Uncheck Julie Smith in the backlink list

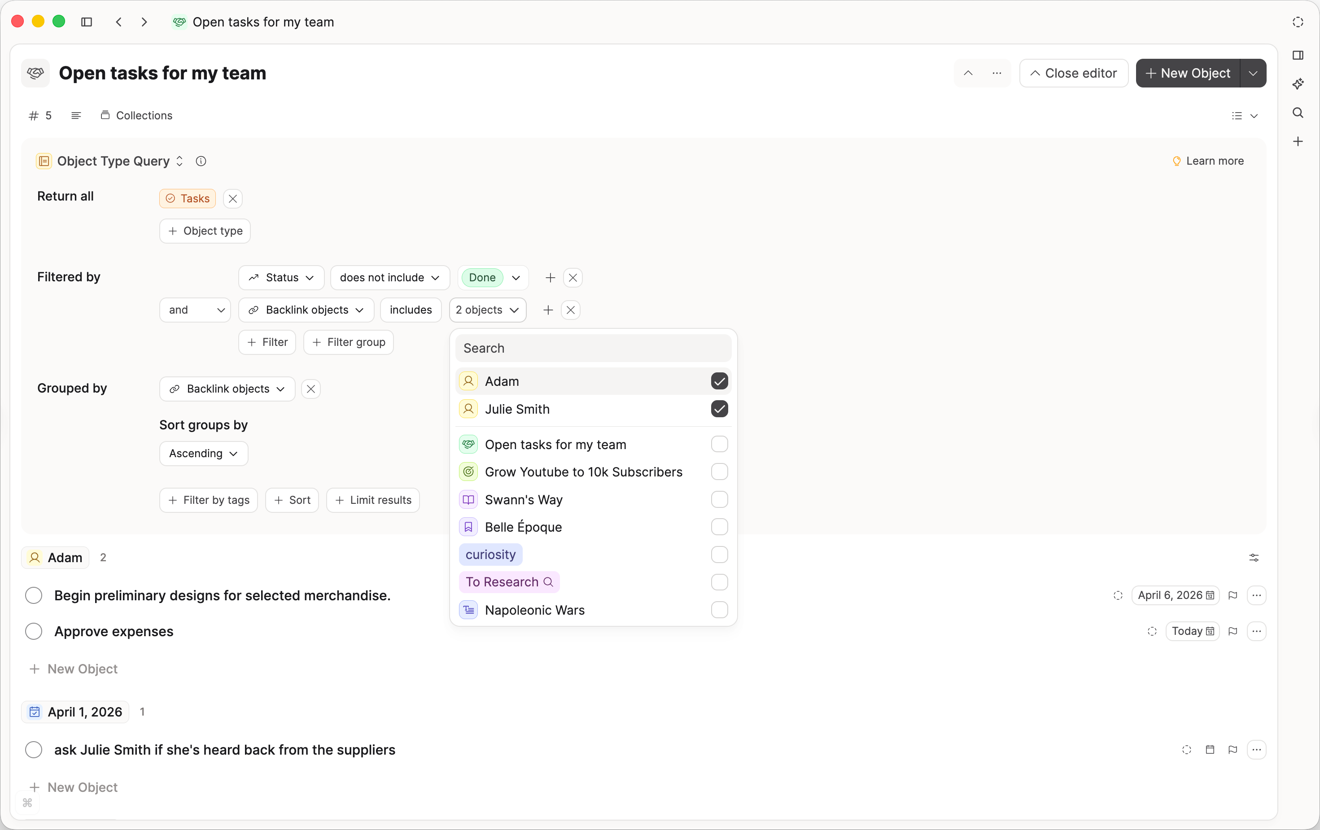point(719,408)
